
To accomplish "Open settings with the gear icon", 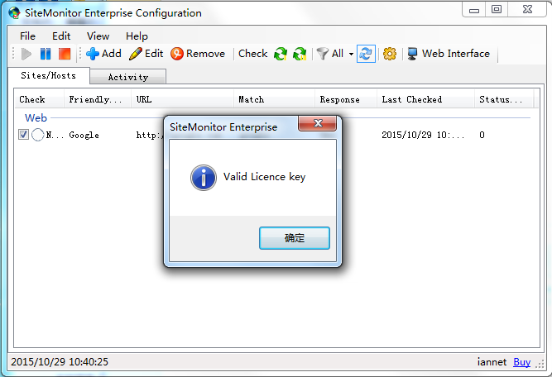I will tap(390, 54).
